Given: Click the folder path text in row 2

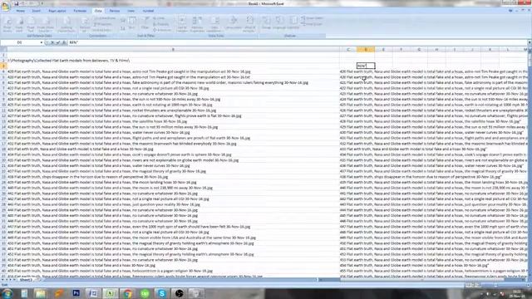Looking at the screenshot, I should coord(68,61).
